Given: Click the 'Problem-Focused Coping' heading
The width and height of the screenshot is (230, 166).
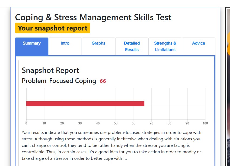Looking at the screenshot, I should coord(59,81).
